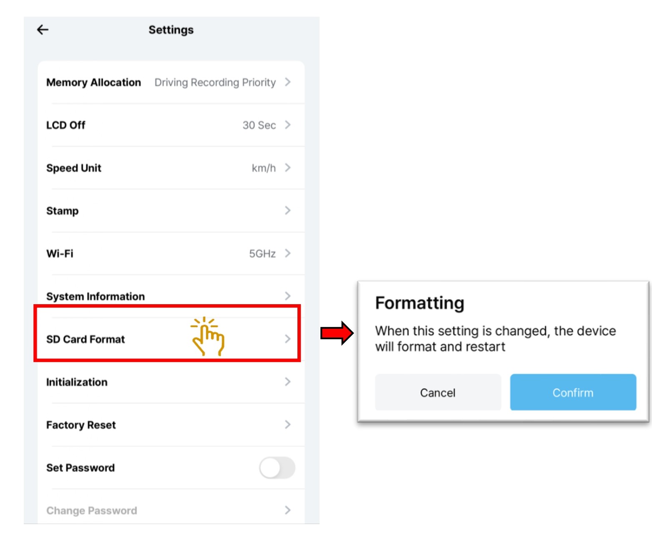Image resolution: width=652 pixels, height=547 pixels.
Task: Select Driving Recording Priority value
Action: 215,83
